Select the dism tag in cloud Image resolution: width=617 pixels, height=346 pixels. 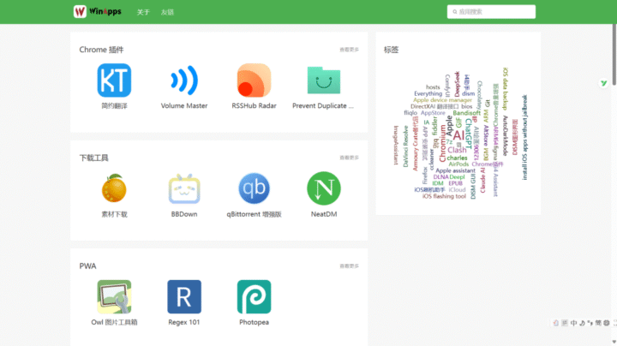click(x=468, y=94)
